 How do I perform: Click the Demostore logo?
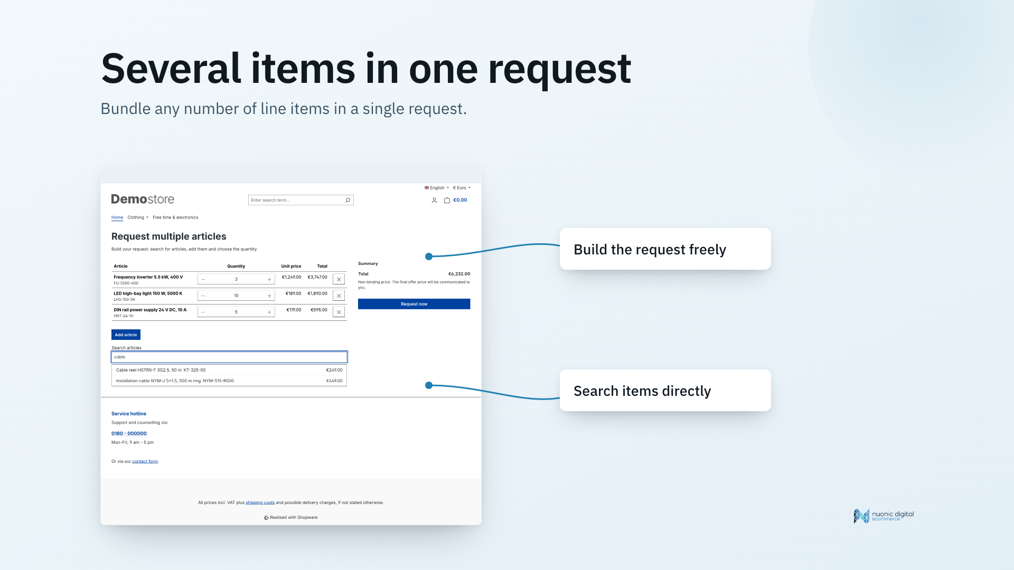143,199
